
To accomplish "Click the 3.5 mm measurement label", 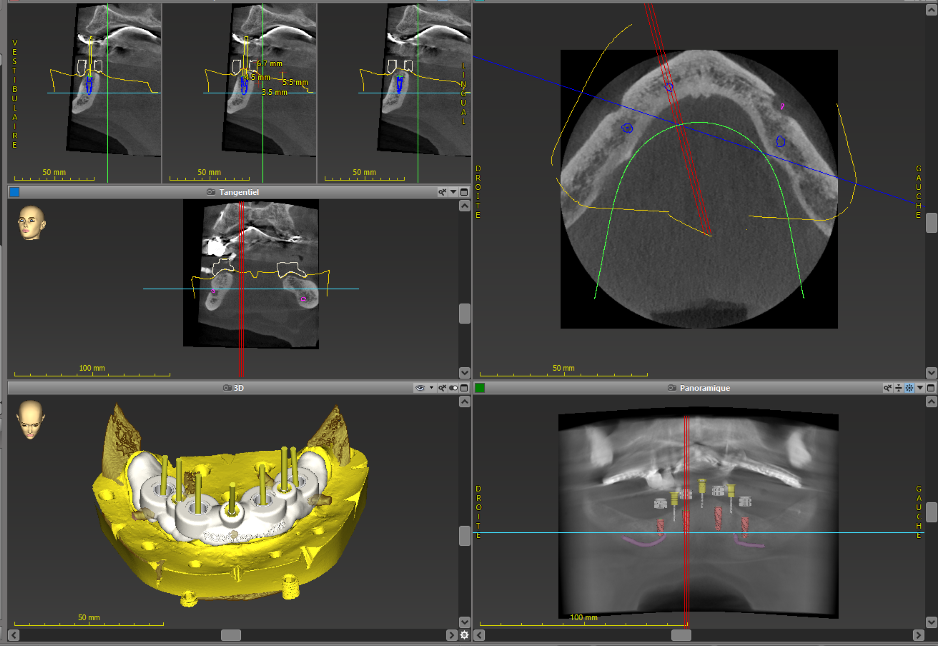I will (274, 92).
